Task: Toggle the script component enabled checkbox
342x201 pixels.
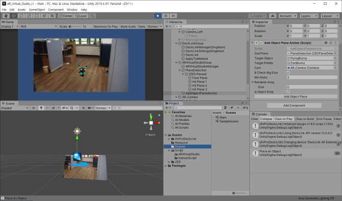Action: click(x=261, y=43)
